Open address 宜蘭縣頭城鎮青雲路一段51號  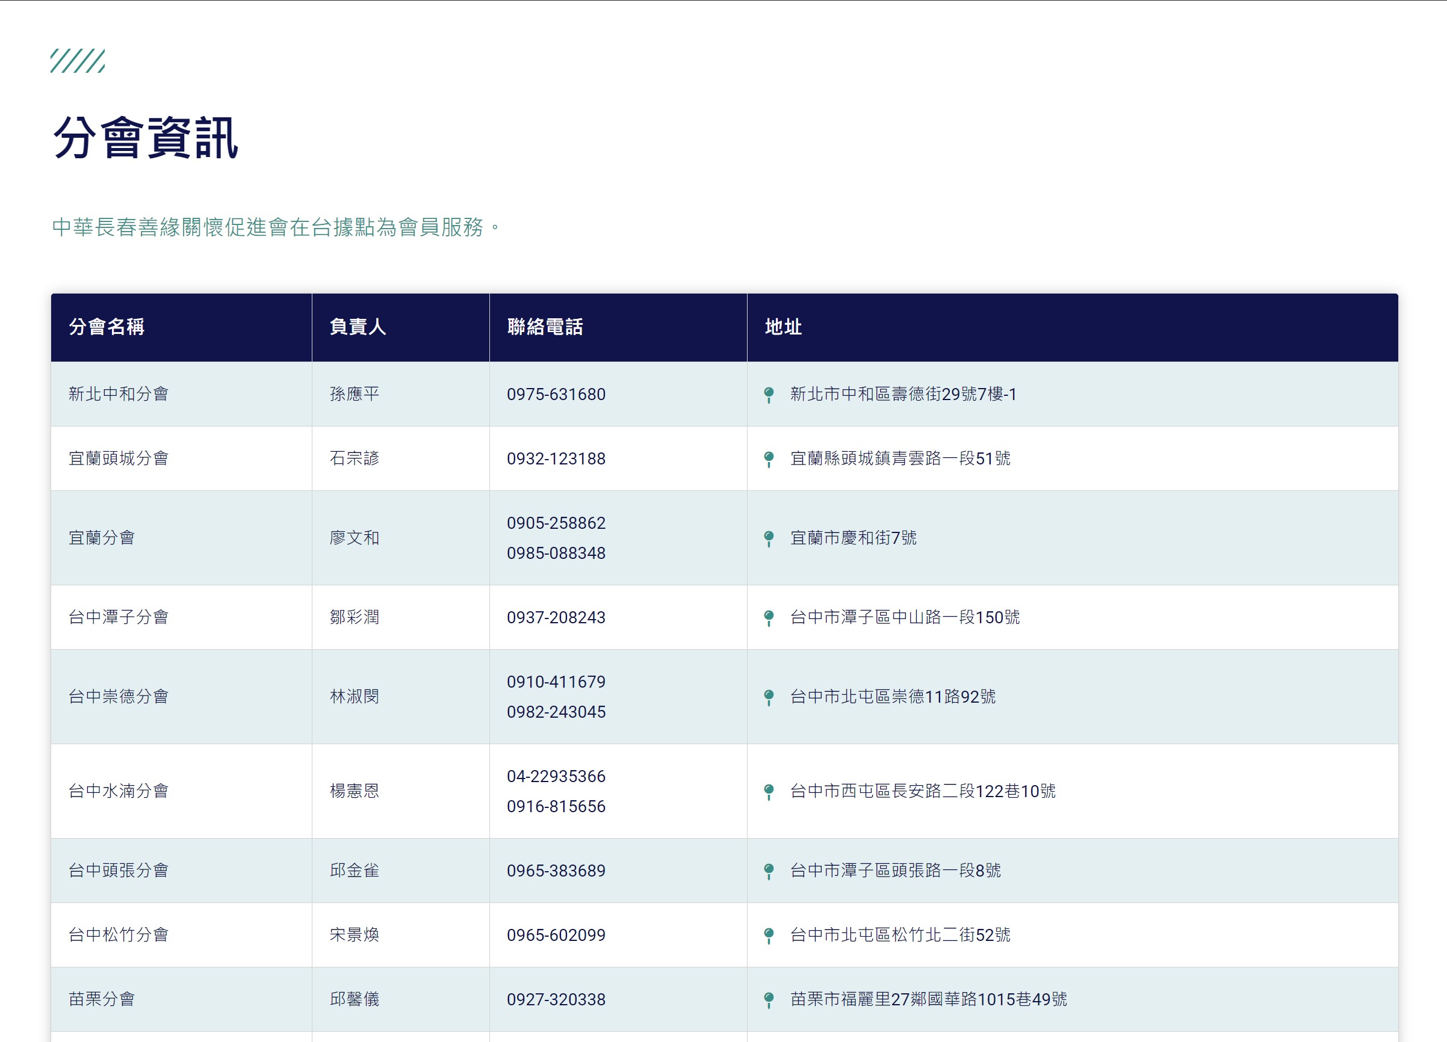(x=900, y=458)
